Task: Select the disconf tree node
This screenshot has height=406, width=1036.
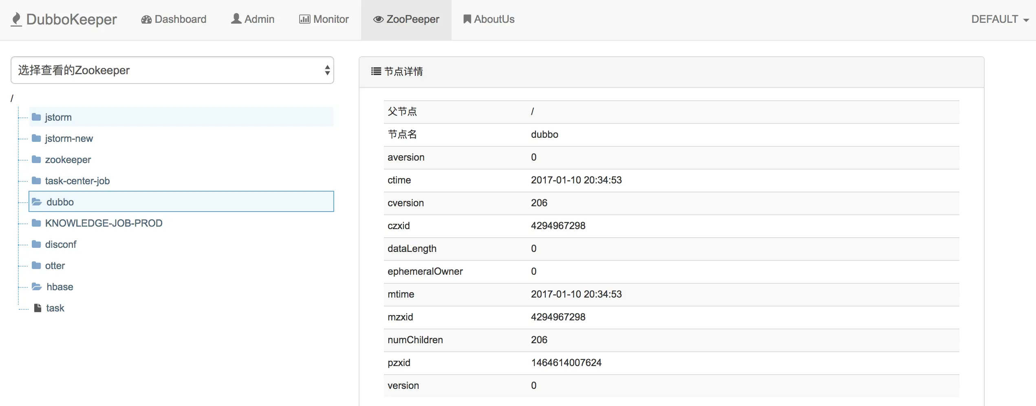Action: click(61, 244)
